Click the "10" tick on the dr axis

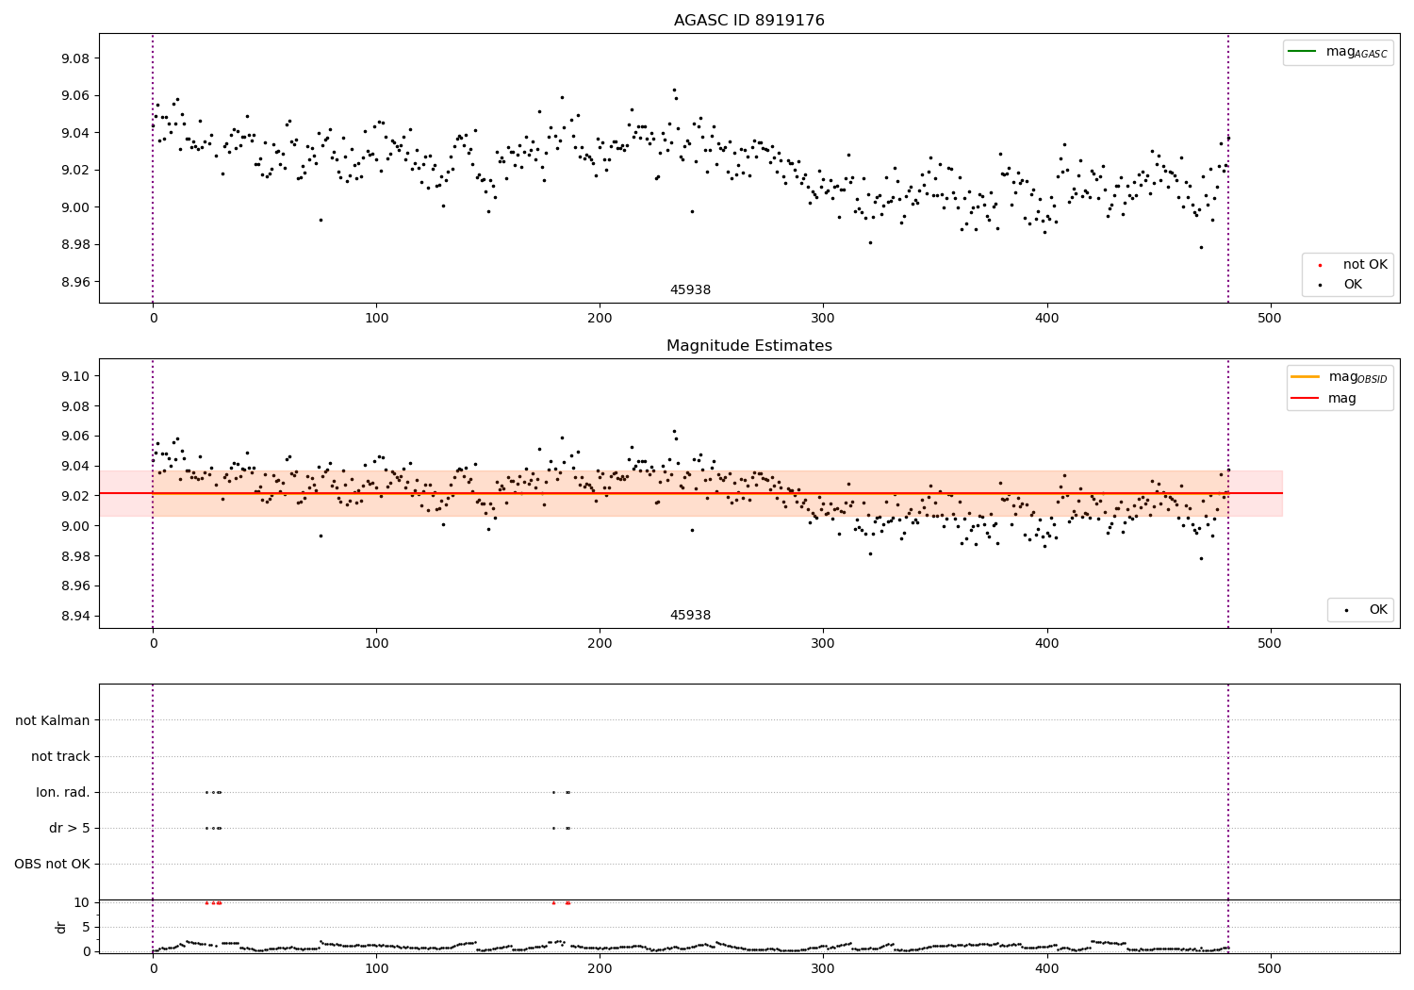(x=82, y=902)
